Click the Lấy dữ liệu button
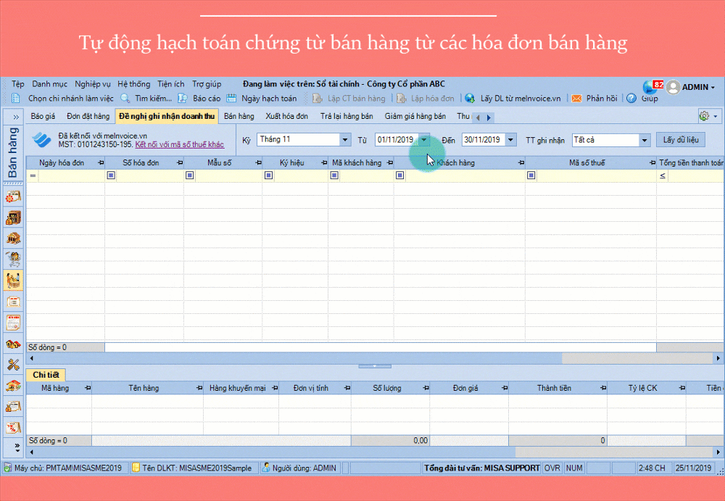 click(680, 139)
